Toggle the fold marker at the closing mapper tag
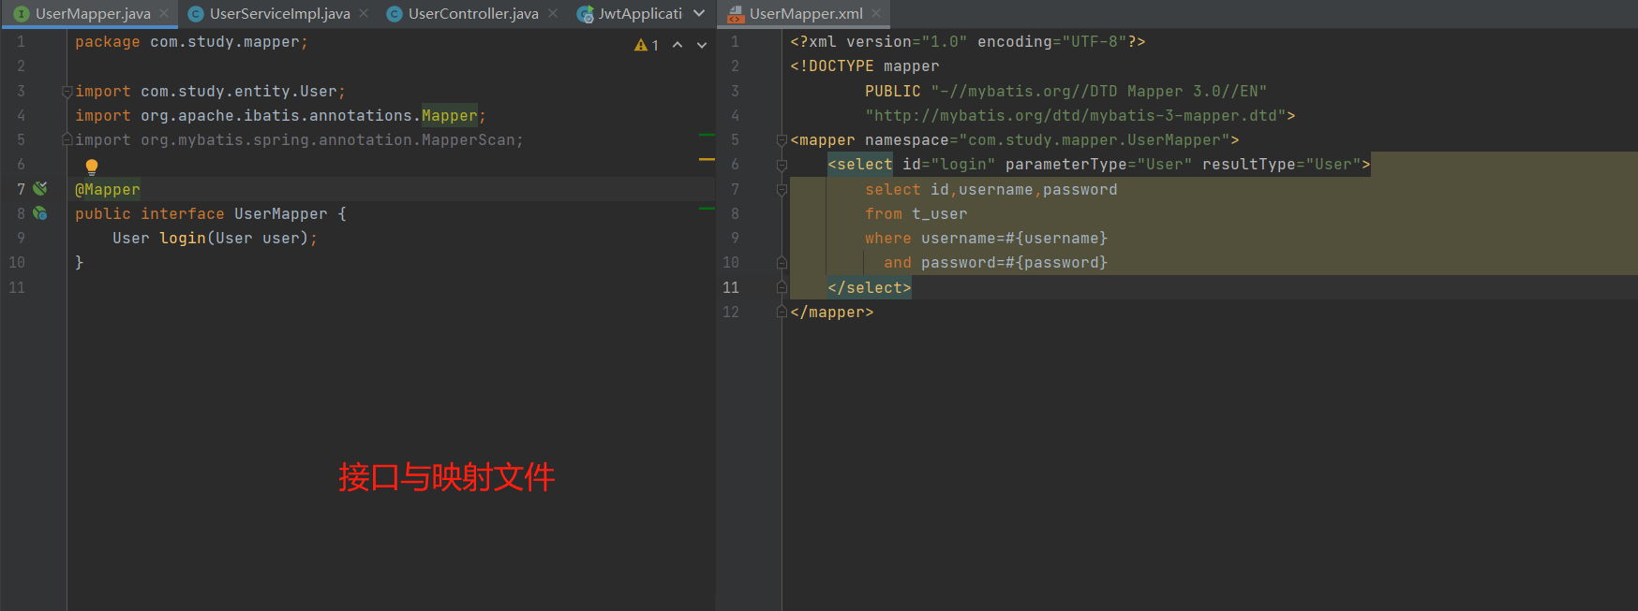The width and height of the screenshot is (1638, 611). point(782,312)
